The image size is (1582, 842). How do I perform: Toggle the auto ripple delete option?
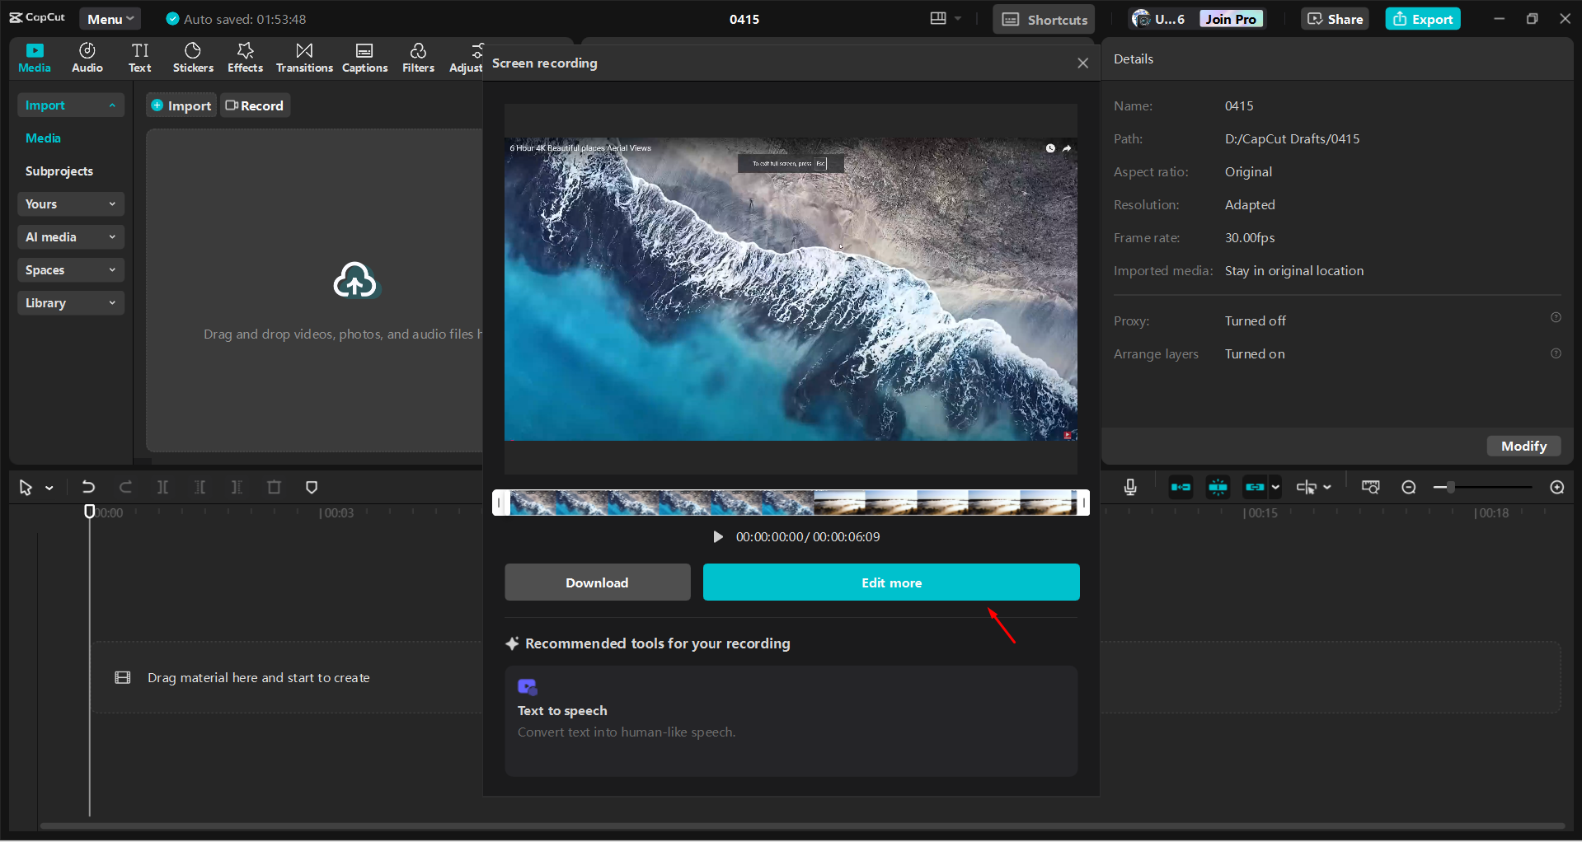coord(1181,487)
